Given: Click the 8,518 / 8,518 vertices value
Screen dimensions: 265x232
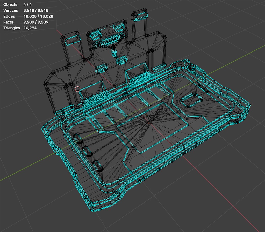Looking at the screenshot, I should pyautogui.click(x=36, y=10).
